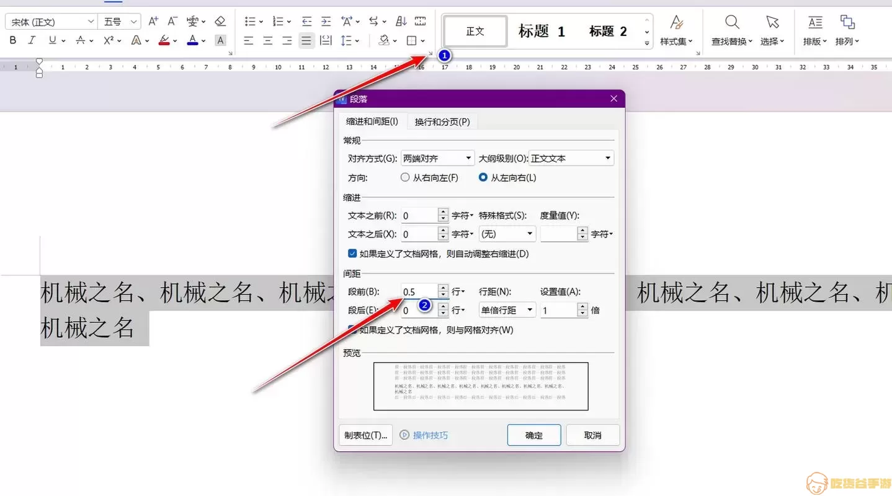Apply distributed alignment

[326, 41]
